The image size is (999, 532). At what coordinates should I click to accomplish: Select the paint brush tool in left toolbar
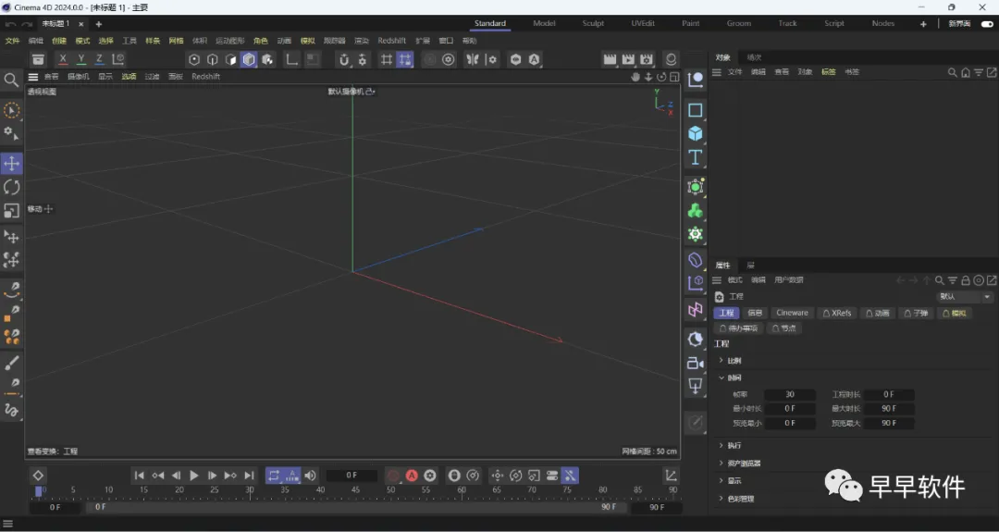11,364
